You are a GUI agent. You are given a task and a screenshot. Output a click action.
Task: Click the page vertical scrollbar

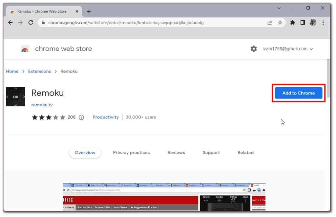pyautogui.click(x=328, y=78)
